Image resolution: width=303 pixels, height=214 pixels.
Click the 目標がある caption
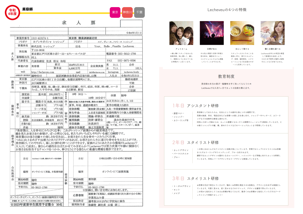(x=212, y=49)
